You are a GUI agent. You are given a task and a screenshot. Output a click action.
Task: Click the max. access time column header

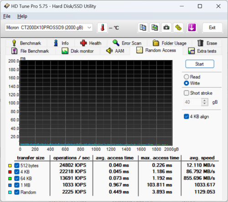(160, 158)
